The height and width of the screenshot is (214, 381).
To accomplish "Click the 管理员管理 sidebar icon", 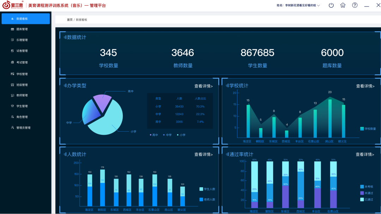I will click(13, 128).
